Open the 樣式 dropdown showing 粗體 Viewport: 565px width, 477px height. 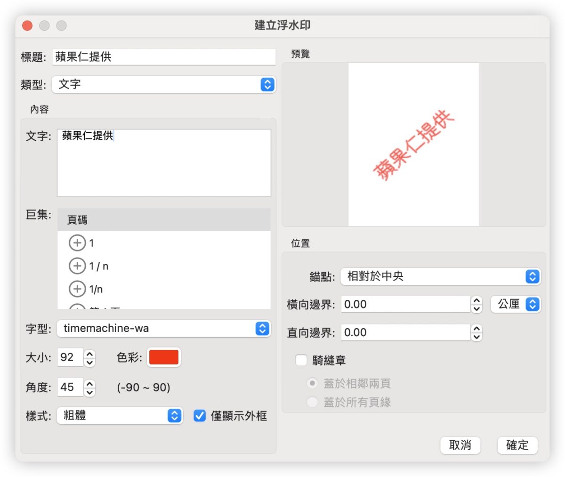(120, 416)
